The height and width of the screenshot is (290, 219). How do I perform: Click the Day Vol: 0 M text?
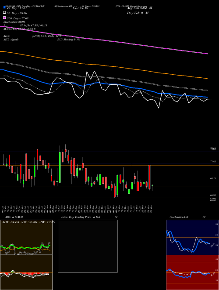pyautogui.click(x=138, y=13)
